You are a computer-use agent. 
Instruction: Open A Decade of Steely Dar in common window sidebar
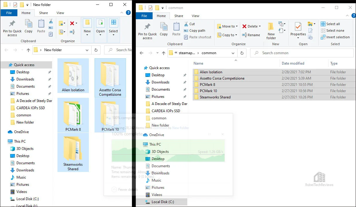click(x=167, y=104)
